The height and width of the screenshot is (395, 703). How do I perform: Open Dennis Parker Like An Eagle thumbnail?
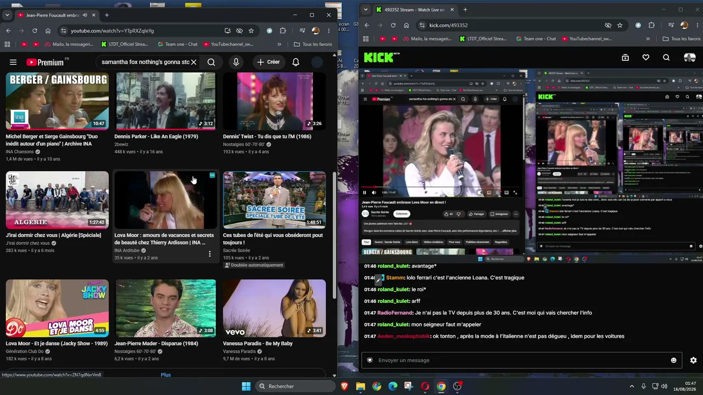pyautogui.click(x=166, y=101)
